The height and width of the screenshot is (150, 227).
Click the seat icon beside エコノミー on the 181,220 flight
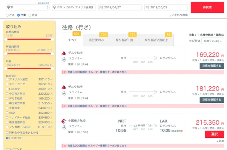[x=64, y=93]
